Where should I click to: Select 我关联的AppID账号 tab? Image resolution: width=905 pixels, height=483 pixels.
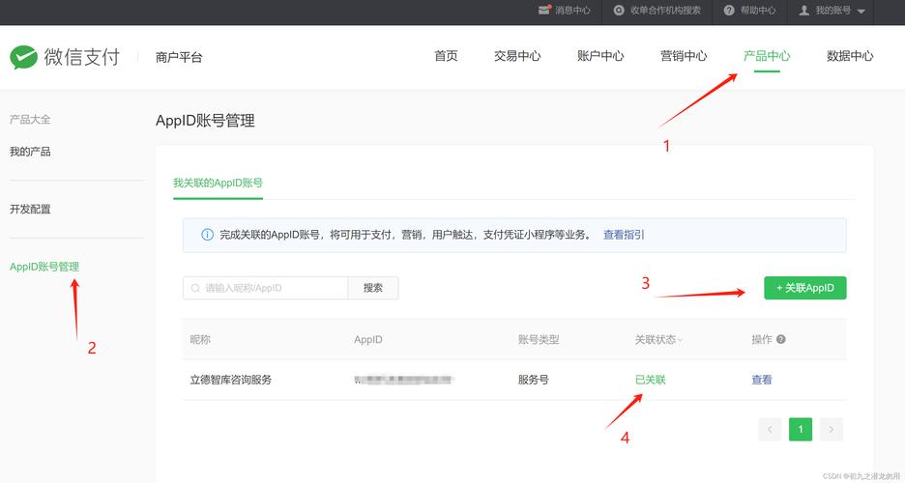point(218,183)
